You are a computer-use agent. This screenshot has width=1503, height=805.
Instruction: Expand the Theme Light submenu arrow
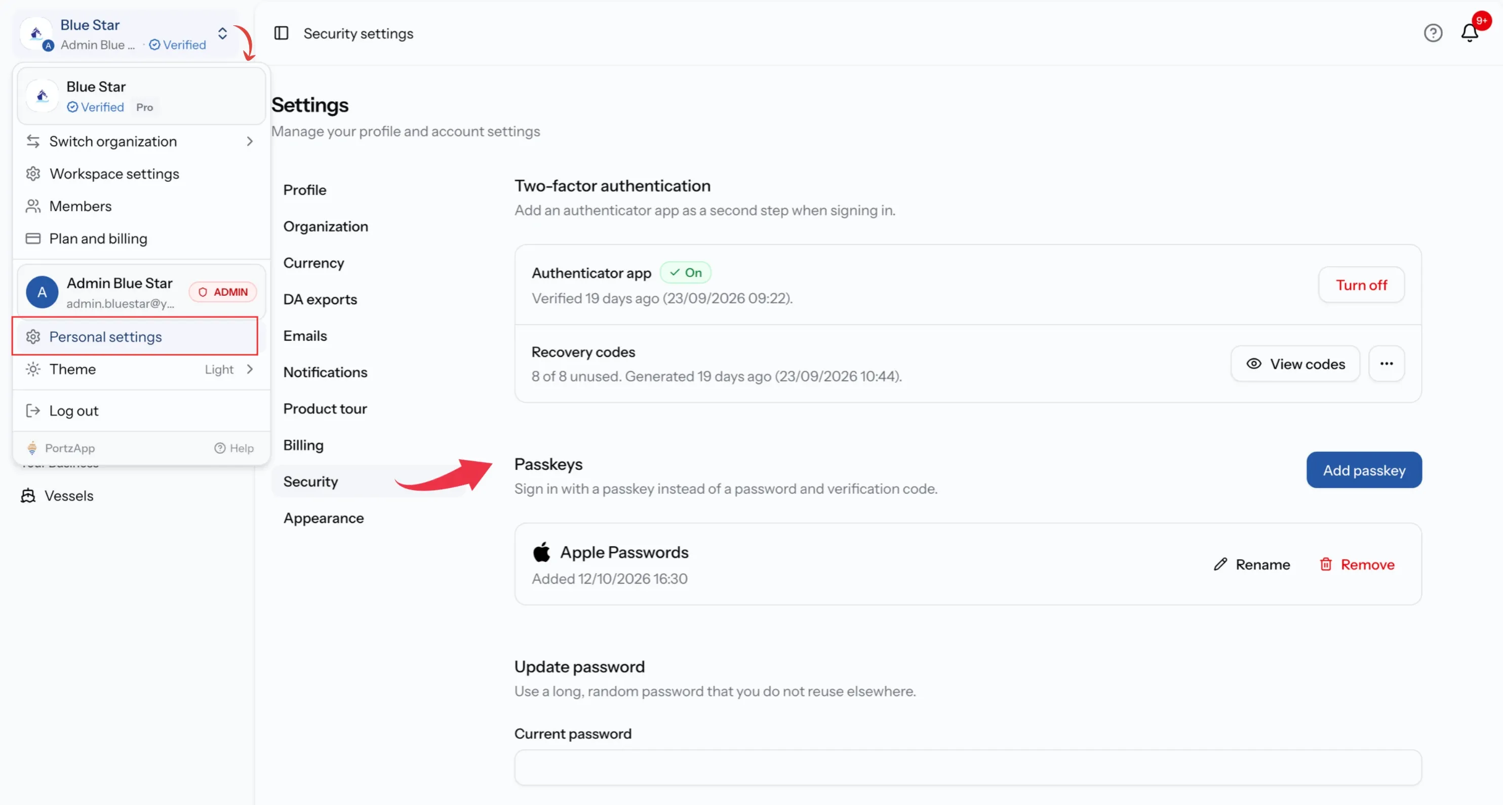click(250, 369)
